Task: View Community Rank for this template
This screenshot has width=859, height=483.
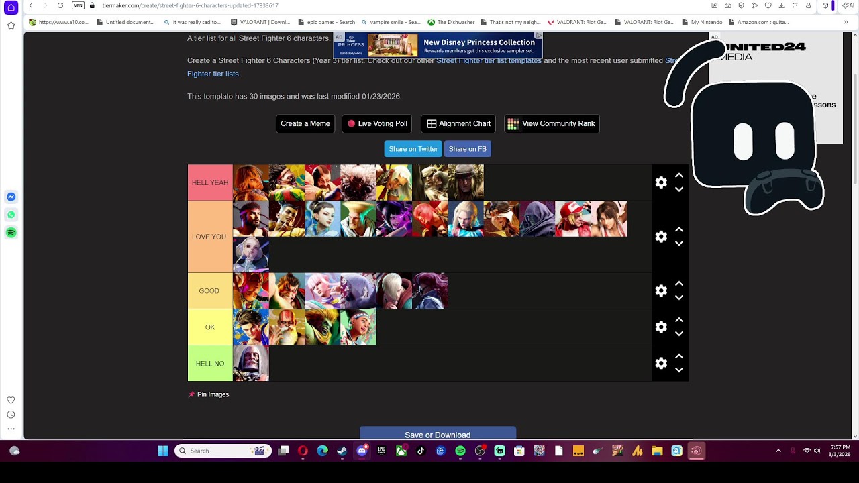Action: pyautogui.click(x=552, y=123)
